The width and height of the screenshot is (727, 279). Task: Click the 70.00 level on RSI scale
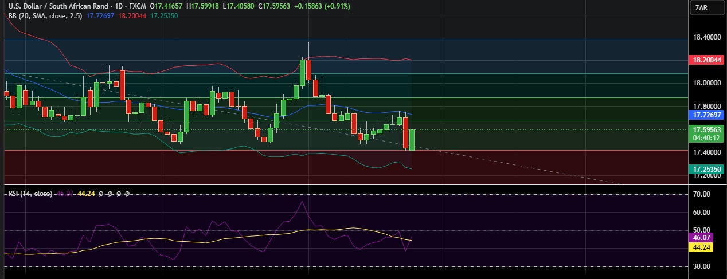click(702, 195)
